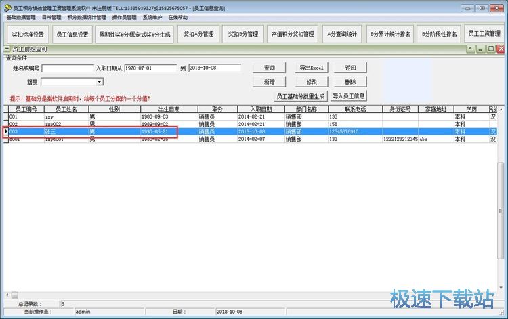This screenshot has height=319, width=508.
Task: Open 奖扣A分管理
Action: tap(198, 34)
